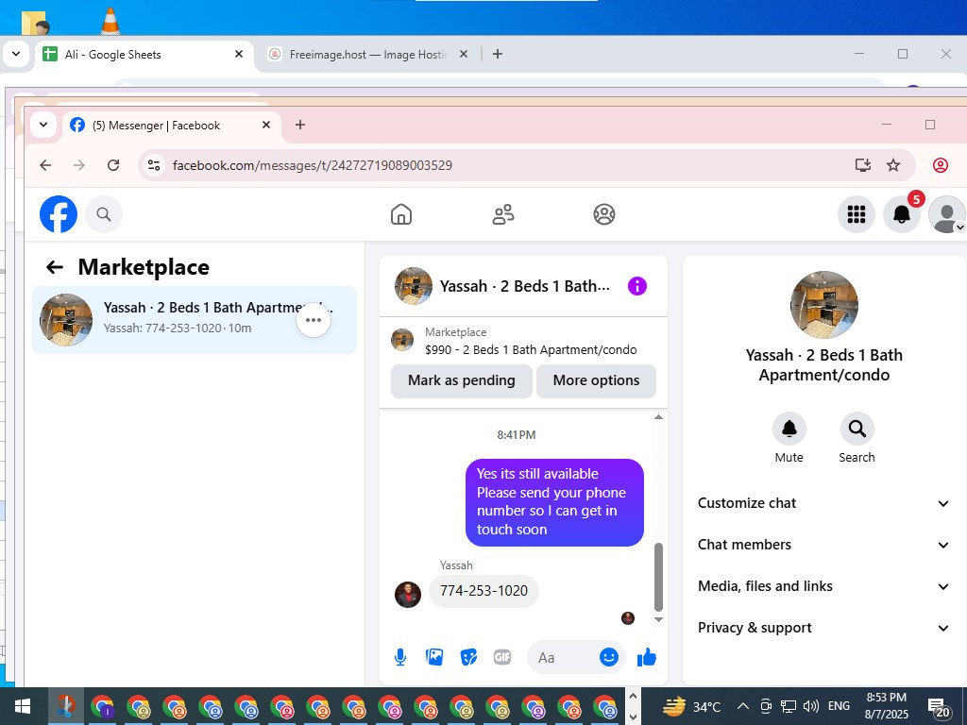Viewport: 967px width, 725px height.
Task: Open account profile picture menu
Action: [946, 214]
